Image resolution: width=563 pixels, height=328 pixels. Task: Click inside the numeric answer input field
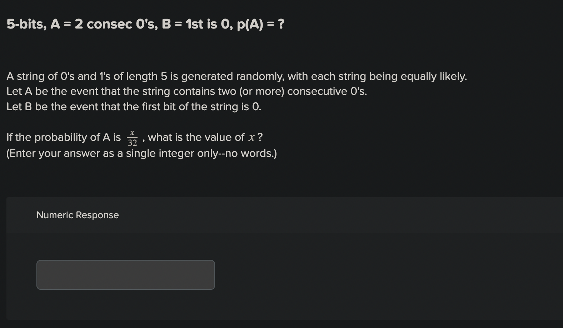pyautogui.click(x=125, y=275)
